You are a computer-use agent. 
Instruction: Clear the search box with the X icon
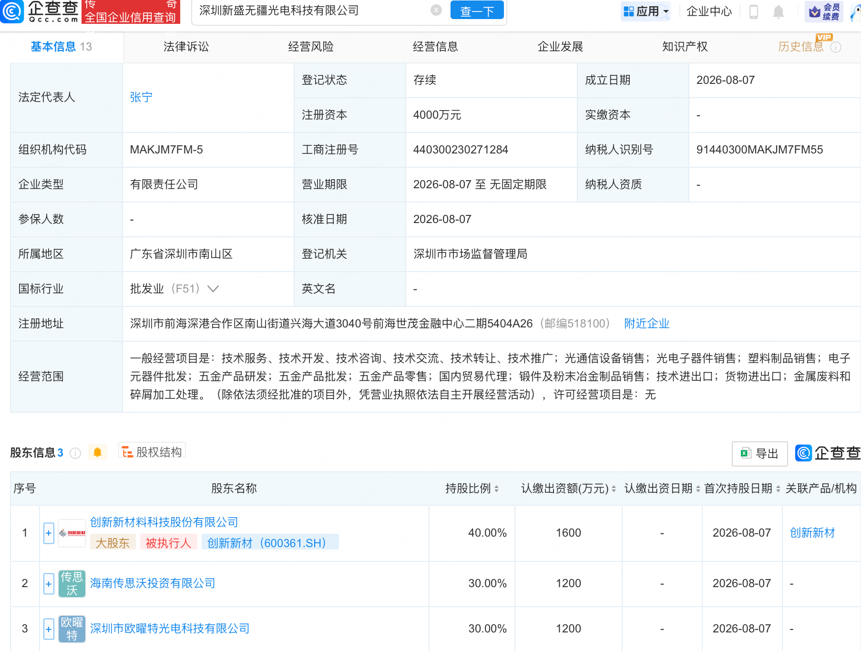(x=436, y=10)
